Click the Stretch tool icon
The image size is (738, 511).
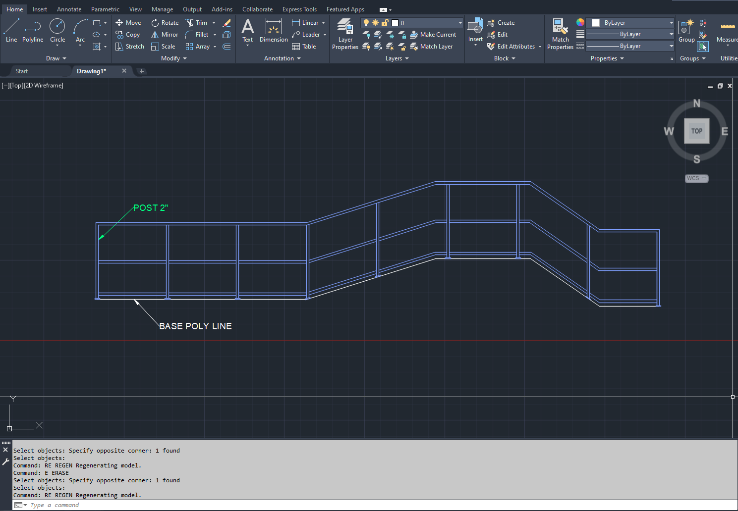click(x=119, y=47)
